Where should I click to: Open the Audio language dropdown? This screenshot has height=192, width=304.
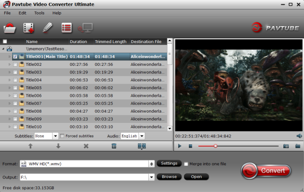click(x=142, y=136)
